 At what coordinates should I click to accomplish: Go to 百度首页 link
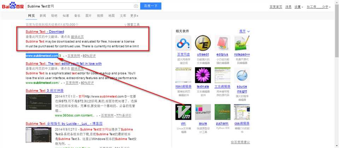click(x=276, y=7)
